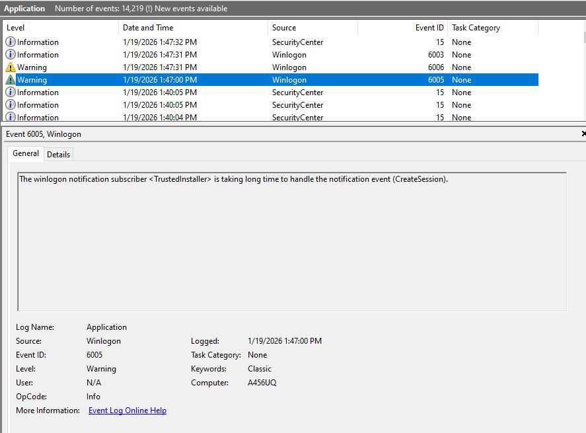Click information icon of 1:40:04 PM event
Screen dimensions: 586x433
[11, 116]
